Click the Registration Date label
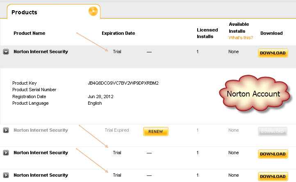 (x=29, y=97)
